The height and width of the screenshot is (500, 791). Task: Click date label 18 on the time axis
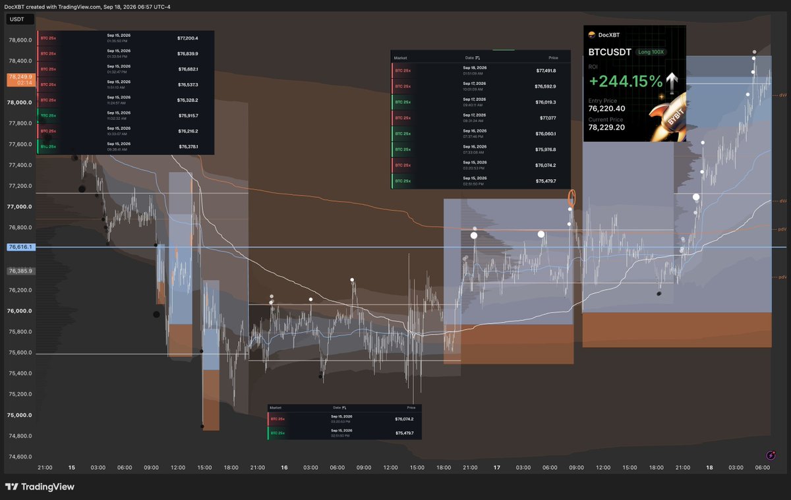pyautogui.click(x=709, y=467)
